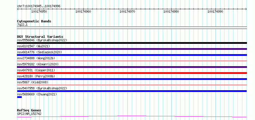Viewport: 255px width, 120px height.
Task: Open variant nsv5867 (Kidd2008) label
Action: click(33, 82)
